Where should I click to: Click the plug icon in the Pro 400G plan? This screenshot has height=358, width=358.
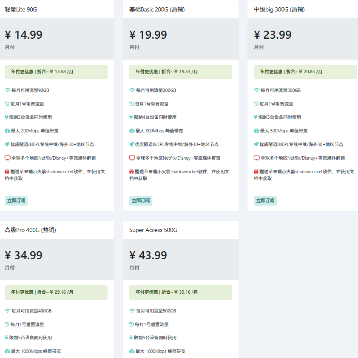[x=6, y=338]
